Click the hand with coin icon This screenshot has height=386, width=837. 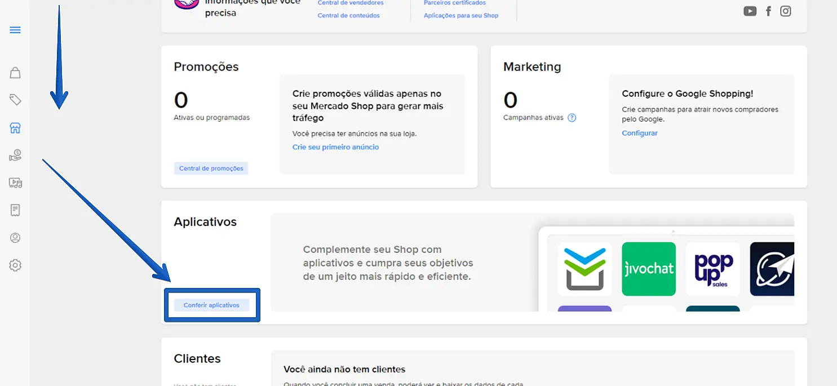[15, 156]
